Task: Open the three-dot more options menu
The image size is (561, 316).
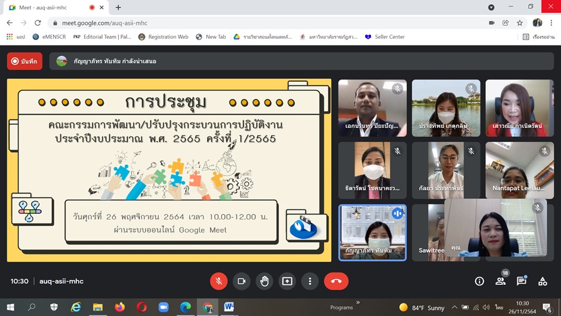Action: pos(310,281)
